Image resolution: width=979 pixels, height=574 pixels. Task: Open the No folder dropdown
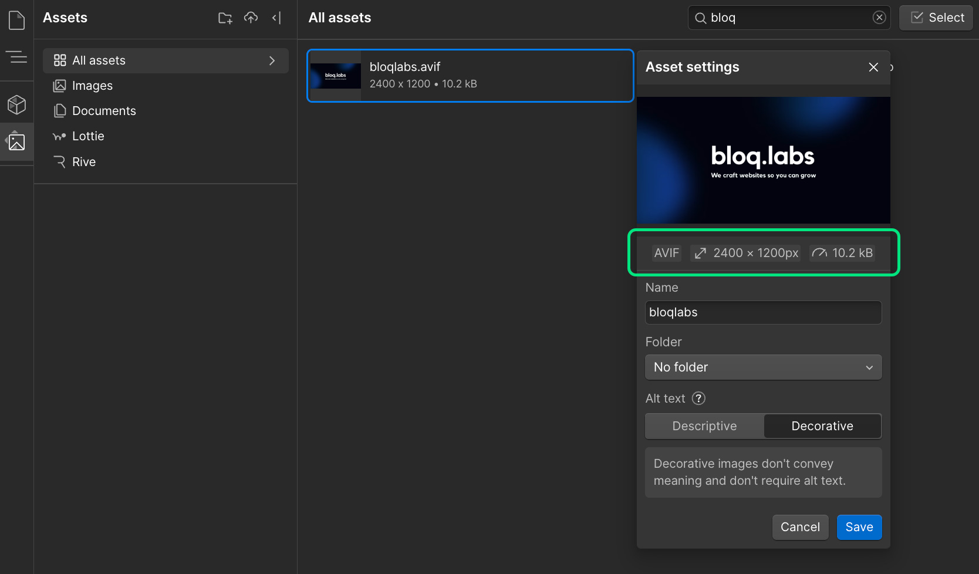(x=763, y=367)
